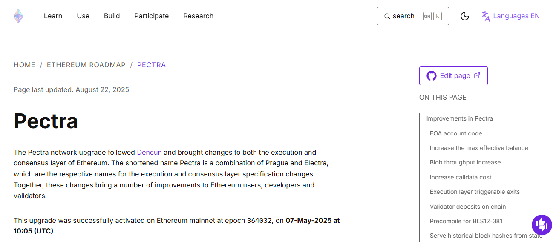
Task: Click the Edit page button
Action: click(453, 76)
